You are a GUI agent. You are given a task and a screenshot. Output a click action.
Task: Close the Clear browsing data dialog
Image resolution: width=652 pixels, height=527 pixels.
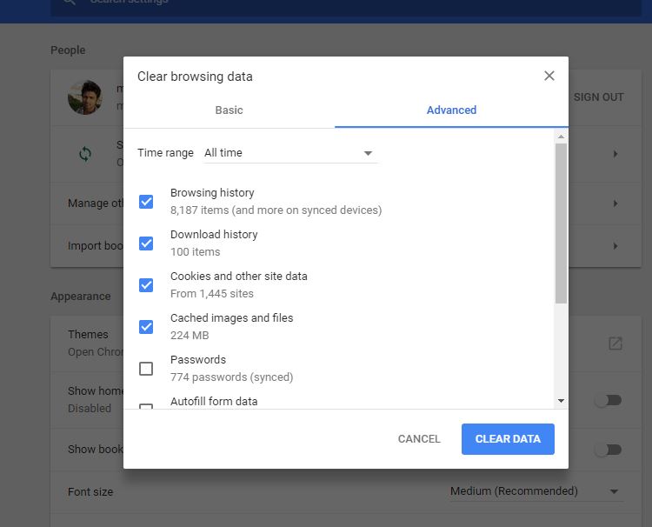point(549,76)
